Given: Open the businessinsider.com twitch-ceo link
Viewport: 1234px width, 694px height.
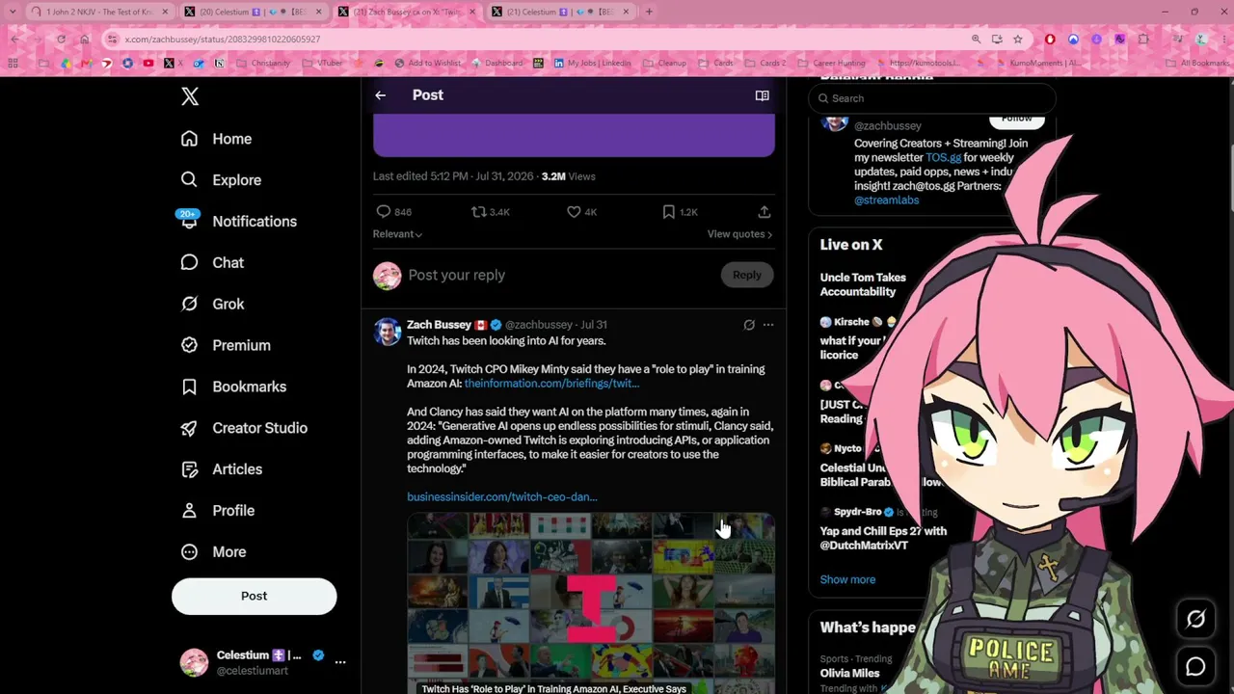Looking at the screenshot, I should pos(502,497).
